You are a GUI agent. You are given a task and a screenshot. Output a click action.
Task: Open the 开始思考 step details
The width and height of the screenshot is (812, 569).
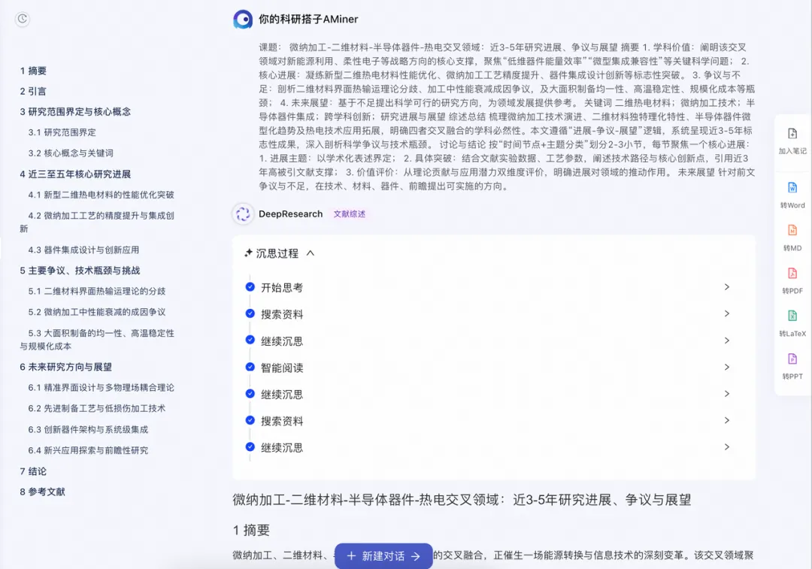[726, 287]
